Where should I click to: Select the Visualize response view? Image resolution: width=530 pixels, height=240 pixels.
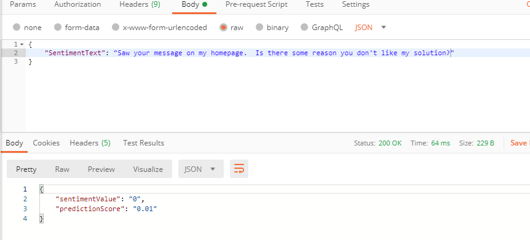pos(148,169)
